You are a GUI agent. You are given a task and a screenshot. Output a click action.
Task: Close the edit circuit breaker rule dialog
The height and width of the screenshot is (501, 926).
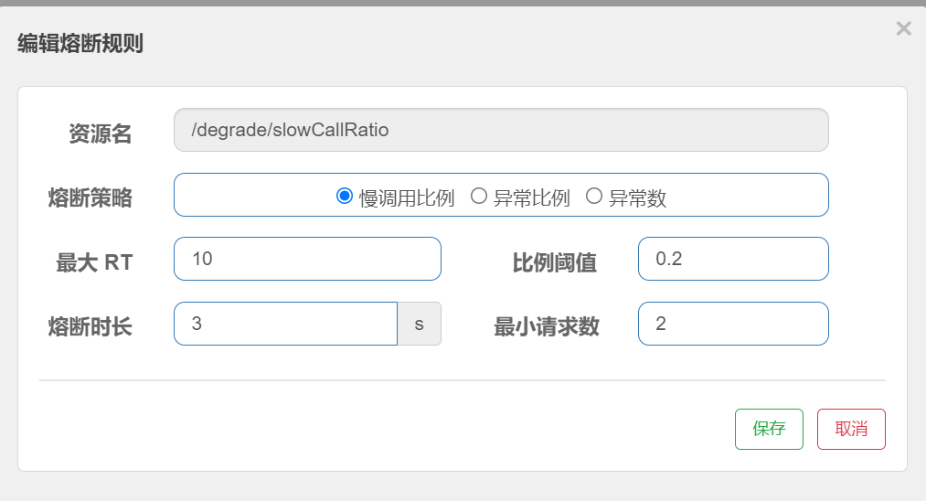[x=903, y=28]
